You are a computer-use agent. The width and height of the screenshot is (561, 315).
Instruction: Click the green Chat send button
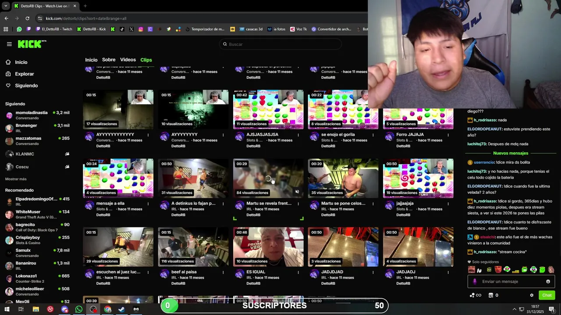tap(547, 295)
